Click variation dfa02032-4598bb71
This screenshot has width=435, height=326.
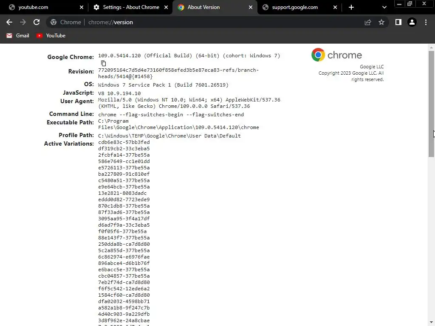[124, 302]
